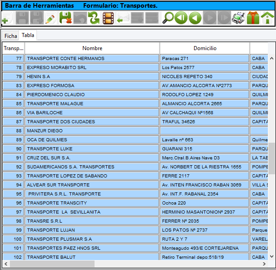The image size is (276, 270).
Task: Select TRANSPORTE CONTE HERMANOS cell
Action: tap(92, 58)
